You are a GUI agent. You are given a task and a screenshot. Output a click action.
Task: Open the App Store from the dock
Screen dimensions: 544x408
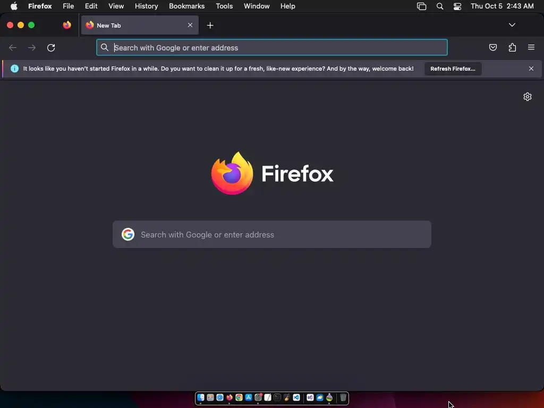[249, 397]
